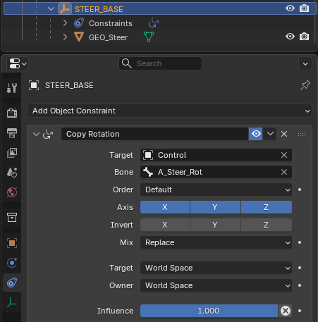318x322 pixels.
Task: Open the Object Data properties tab
Action: [x=12, y=302]
